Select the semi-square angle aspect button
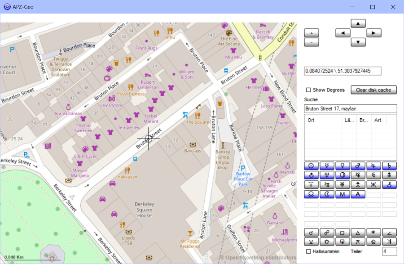Viewport: 404px width, 264px height. (389, 233)
